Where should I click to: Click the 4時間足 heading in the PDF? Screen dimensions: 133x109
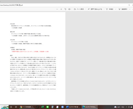point(12,48)
